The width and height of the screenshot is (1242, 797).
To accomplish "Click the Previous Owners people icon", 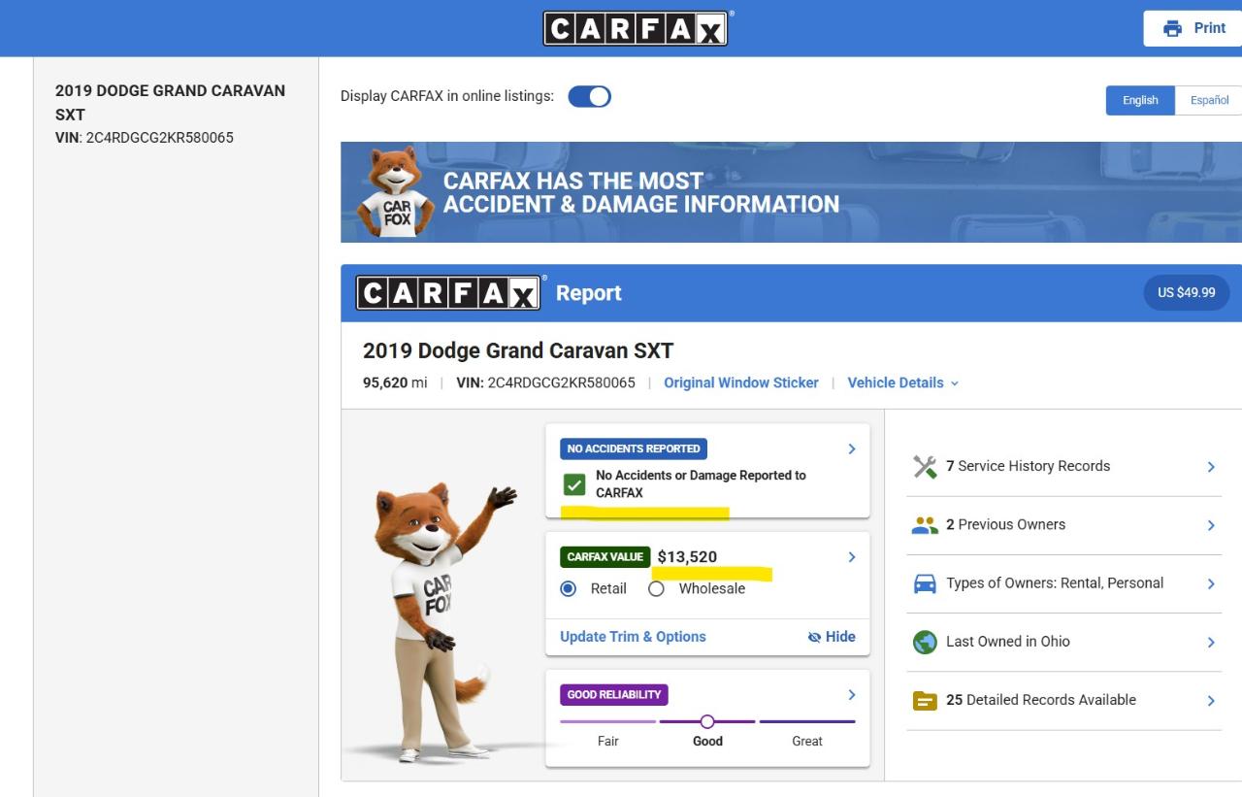I will [926, 525].
